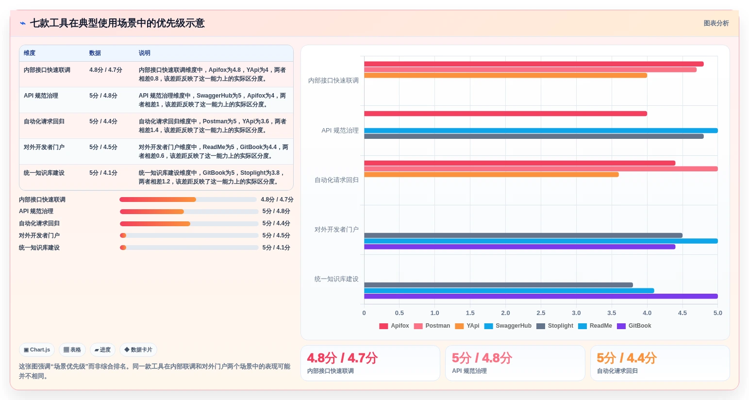
Task: Click the orange YApi bar in 自动化请求回归 group
Action: pyautogui.click(x=491, y=175)
